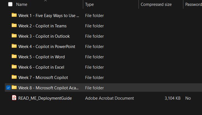Click the folder icon for Week 4
Screen dimensions: 202x115
pyautogui.click(x=14, y=46)
